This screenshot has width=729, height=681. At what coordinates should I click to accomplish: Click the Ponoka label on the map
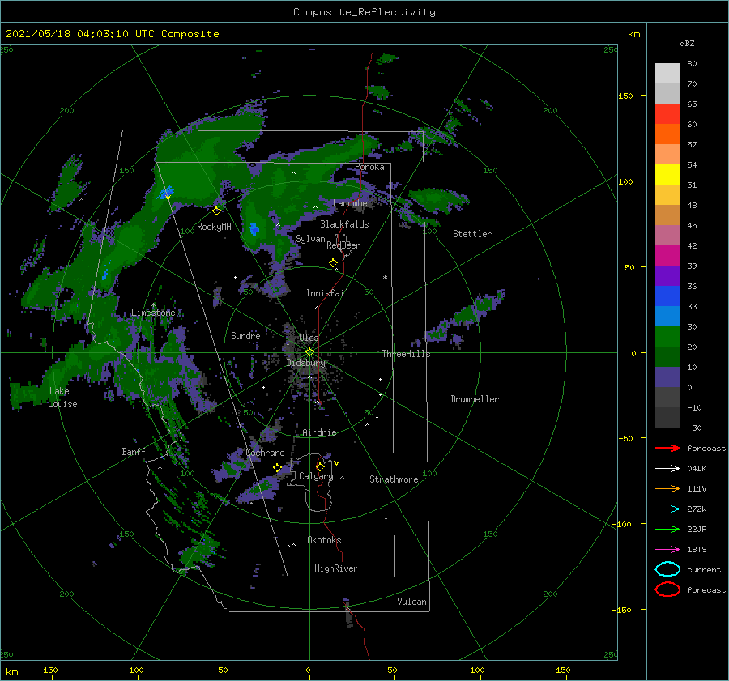tap(369, 167)
